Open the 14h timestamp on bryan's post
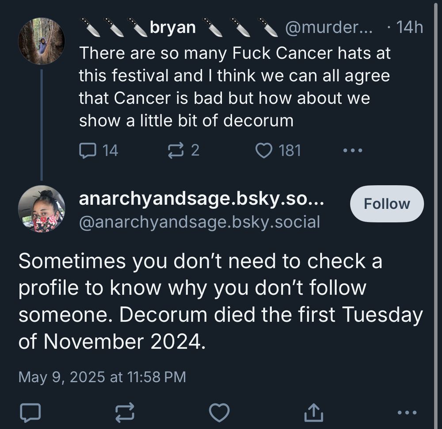The image size is (442, 429). [x=410, y=27]
